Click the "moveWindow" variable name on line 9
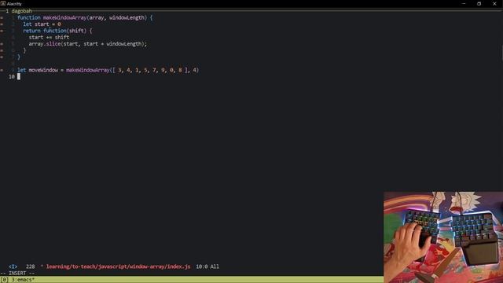This screenshot has width=503, height=283. point(43,70)
